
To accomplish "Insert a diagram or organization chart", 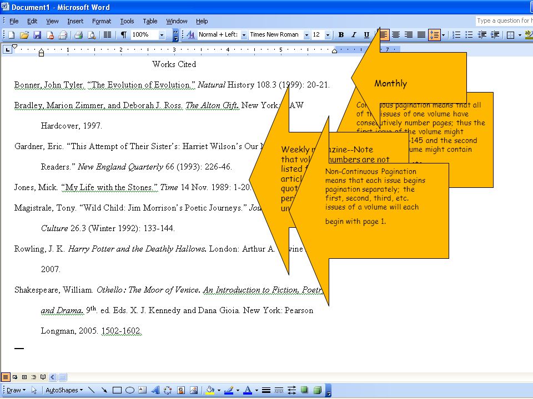I will (x=168, y=390).
